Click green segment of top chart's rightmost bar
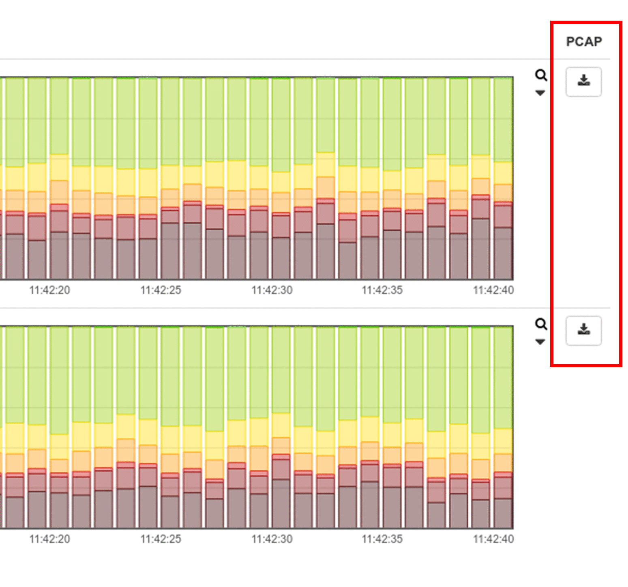This screenshot has width=628, height=587. point(503,119)
